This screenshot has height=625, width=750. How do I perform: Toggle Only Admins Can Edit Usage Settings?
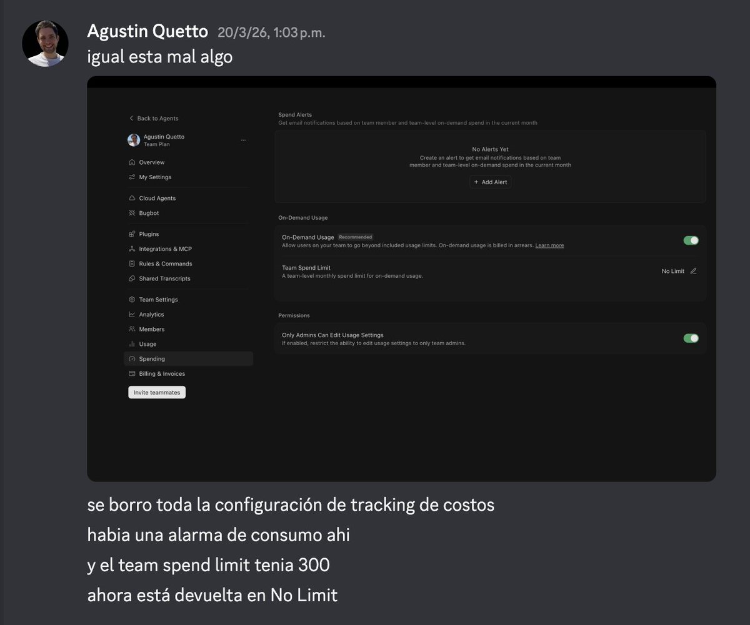pyautogui.click(x=691, y=338)
